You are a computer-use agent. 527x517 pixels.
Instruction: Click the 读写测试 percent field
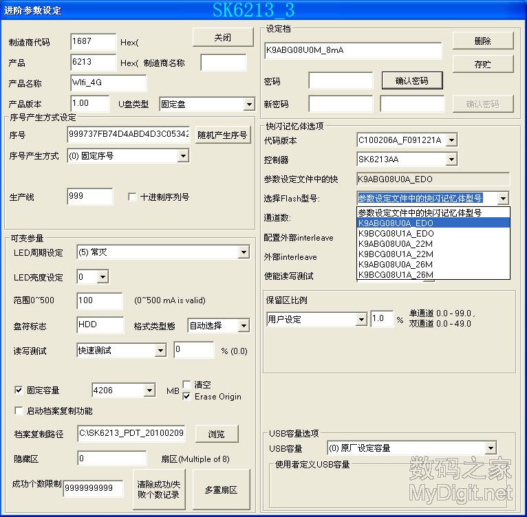(194, 350)
